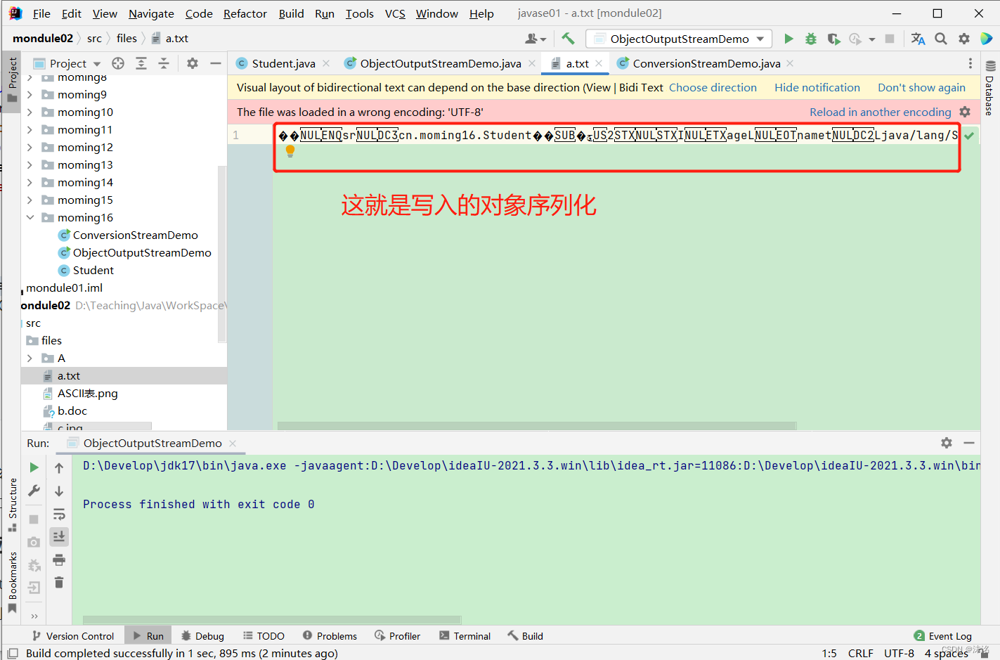This screenshot has height=660, width=1000.
Task: Print console output using printer icon
Action: point(60,560)
